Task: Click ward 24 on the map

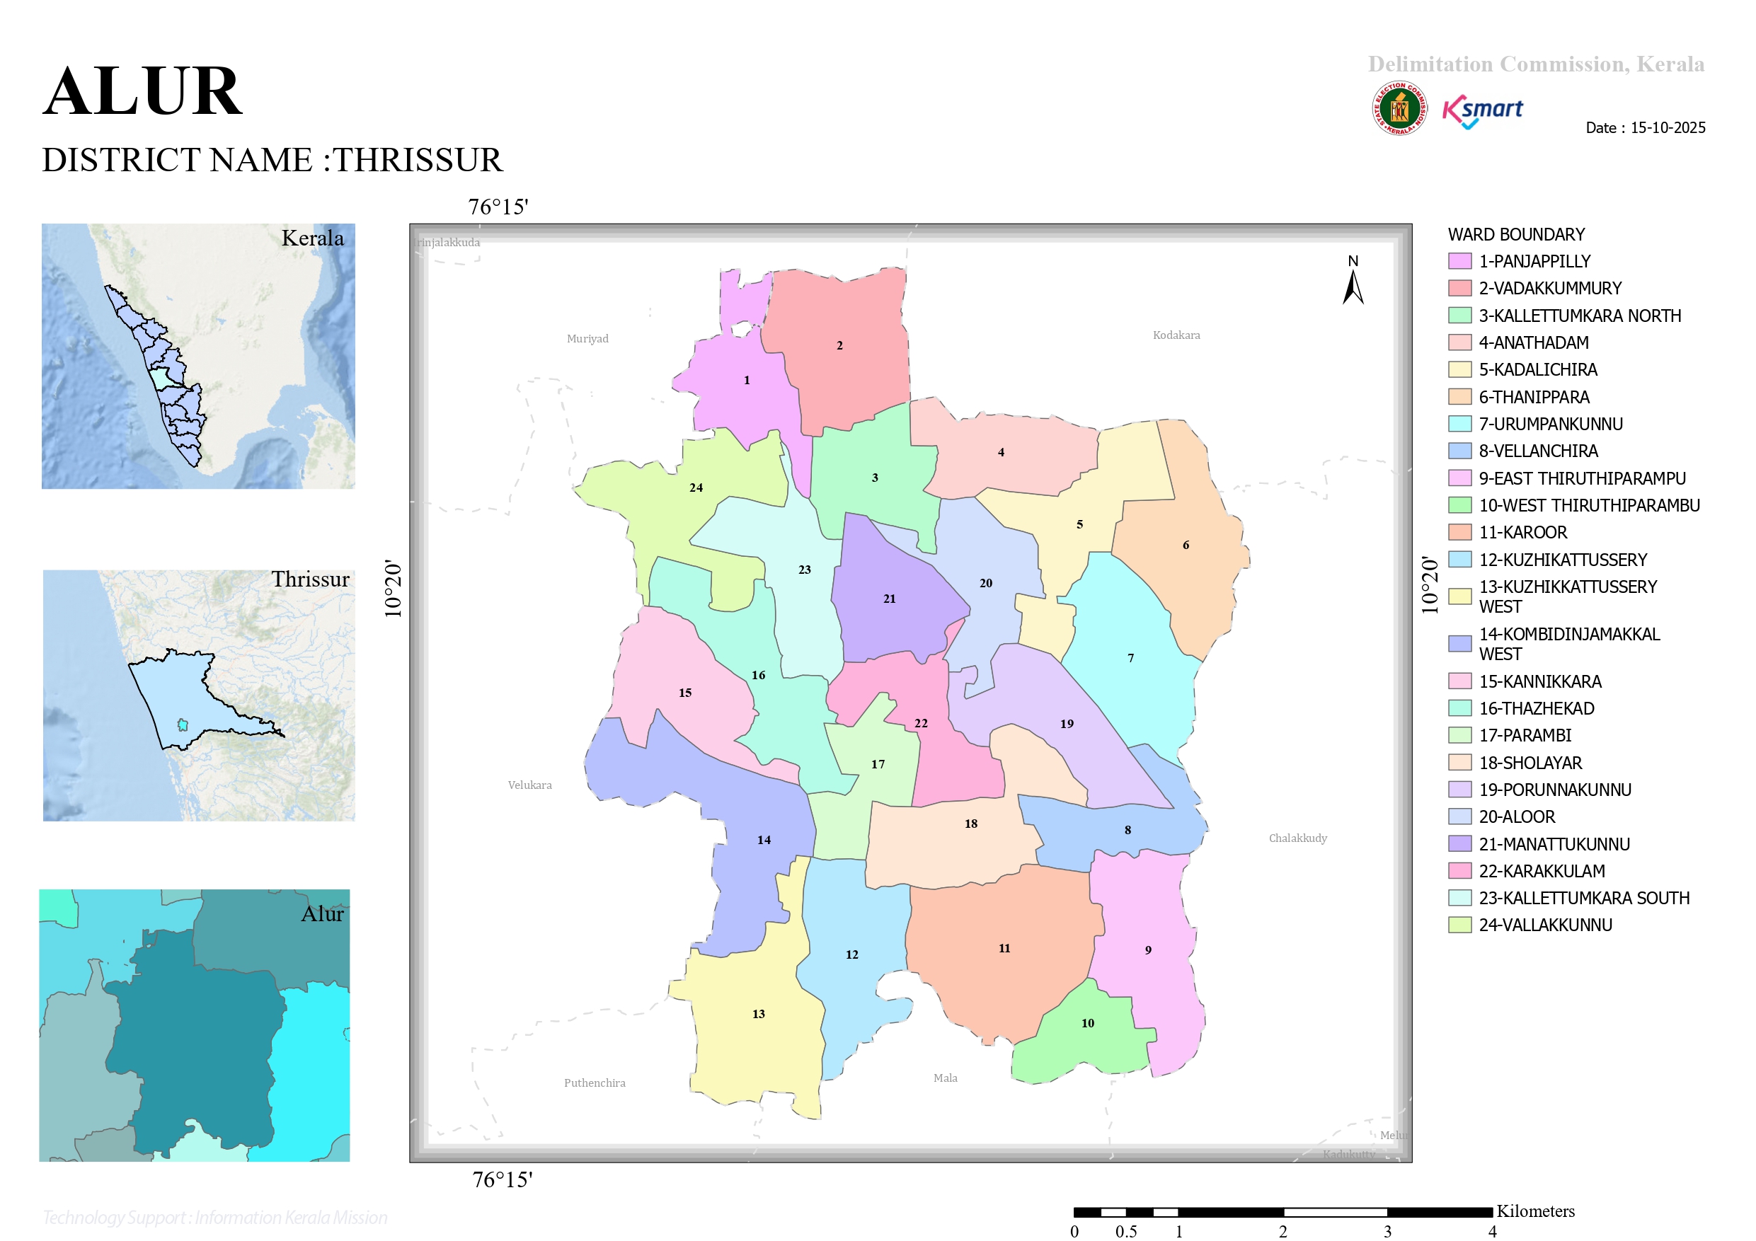Action: [695, 487]
